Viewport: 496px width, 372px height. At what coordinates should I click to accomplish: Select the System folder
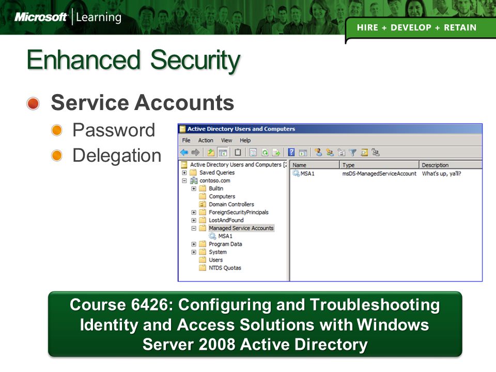click(x=218, y=252)
